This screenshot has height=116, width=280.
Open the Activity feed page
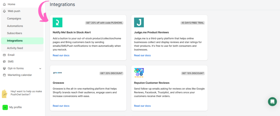coord(15,48)
